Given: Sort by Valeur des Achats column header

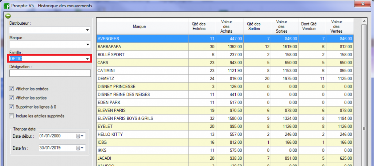Looking at the screenshot, I should click(230, 27).
